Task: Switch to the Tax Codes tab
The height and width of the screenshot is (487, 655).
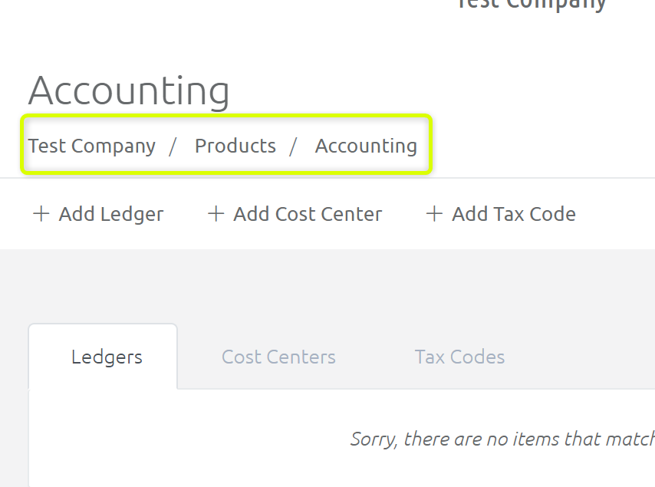Action: pyautogui.click(x=459, y=357)
